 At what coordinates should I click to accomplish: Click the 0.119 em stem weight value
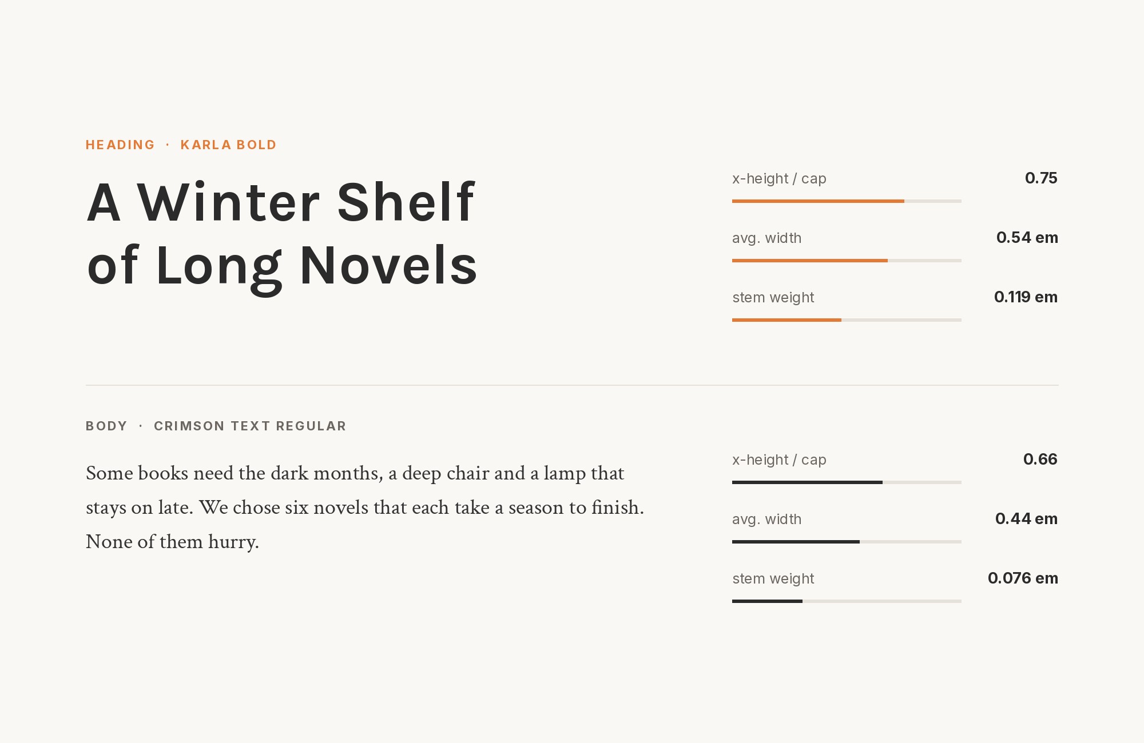[x=1026, y=297]
